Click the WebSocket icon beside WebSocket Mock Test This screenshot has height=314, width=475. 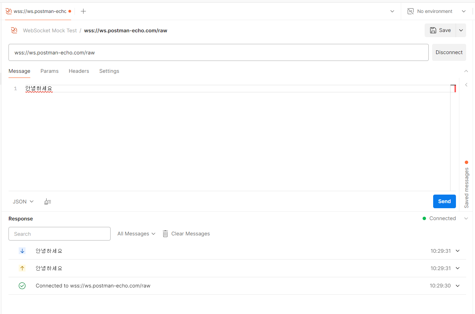(x=14, y=30)
